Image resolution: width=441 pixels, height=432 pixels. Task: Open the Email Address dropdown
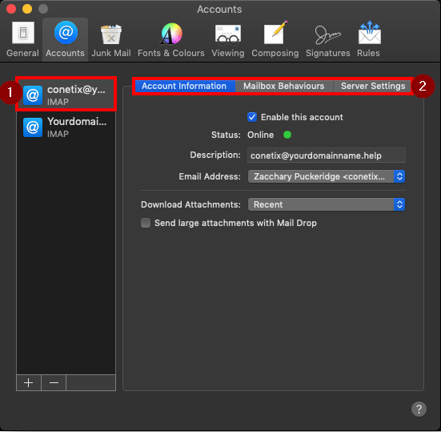pos(327,176)
